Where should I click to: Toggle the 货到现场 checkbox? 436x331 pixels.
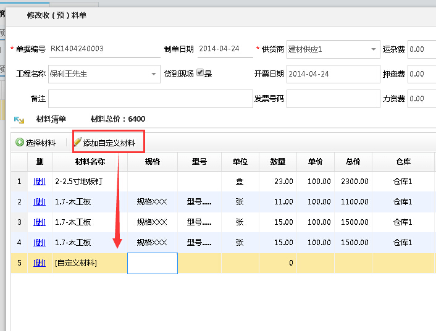pyautogui.click(x=200, y=73)
